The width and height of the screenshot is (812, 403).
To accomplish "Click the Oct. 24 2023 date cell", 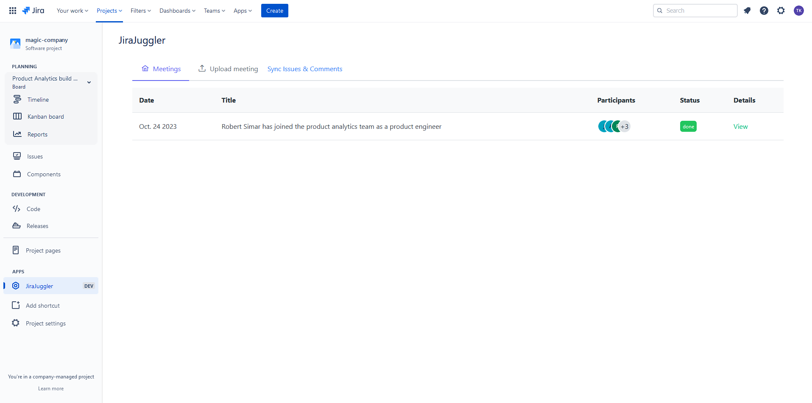I will [x=158, y=126].
